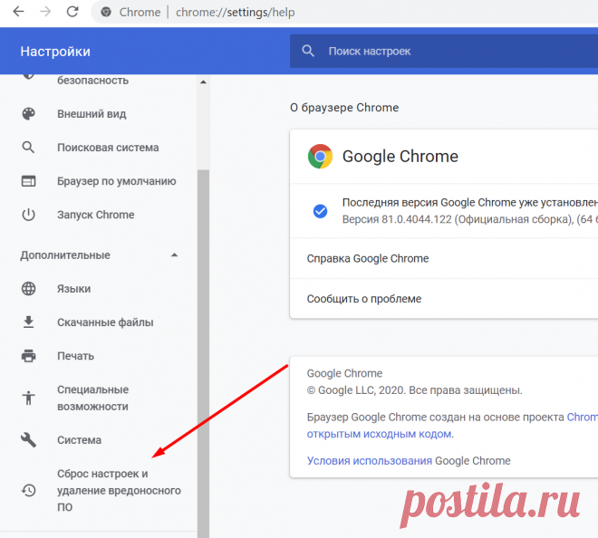Click the magnifier icon in settings search
This screenshot has height=538, width=598.
point(308,51)
